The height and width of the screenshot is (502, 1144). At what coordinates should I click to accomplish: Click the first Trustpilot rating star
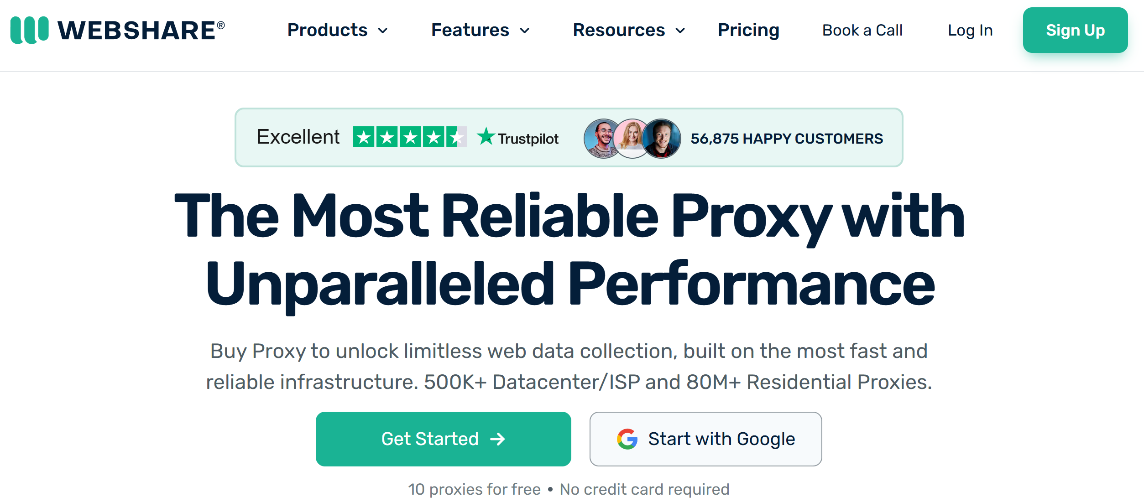pyautogui.click(x=364, y=137)
